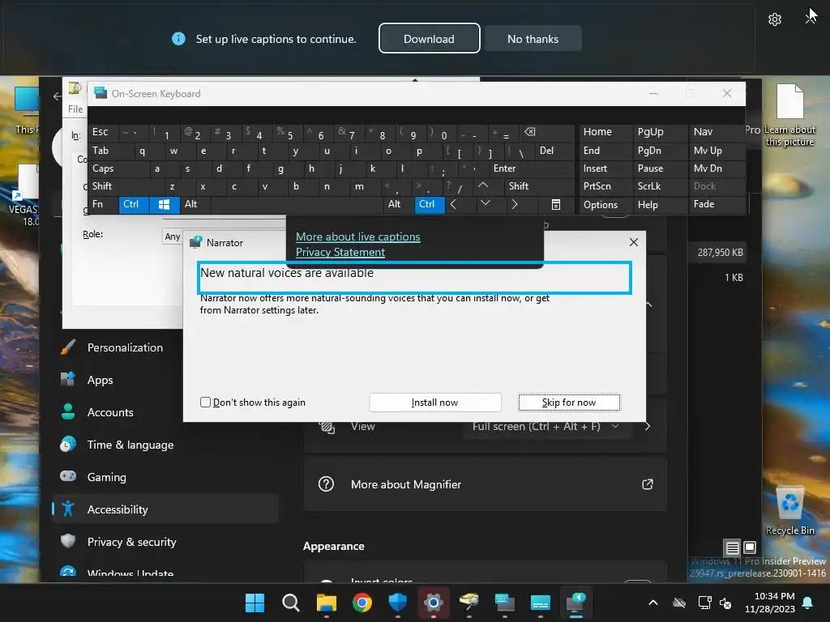
Task: Open Time & language settings
Action: [x=130, y=445]
